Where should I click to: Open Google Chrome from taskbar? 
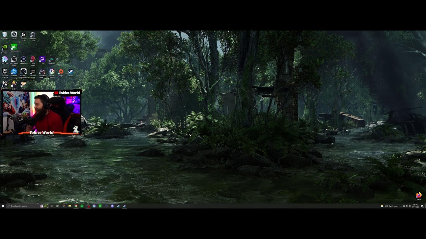click(x=76, y=206)
